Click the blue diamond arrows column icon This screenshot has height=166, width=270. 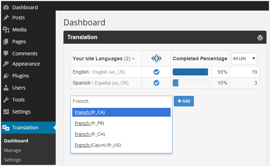click(x=157, y=59)
